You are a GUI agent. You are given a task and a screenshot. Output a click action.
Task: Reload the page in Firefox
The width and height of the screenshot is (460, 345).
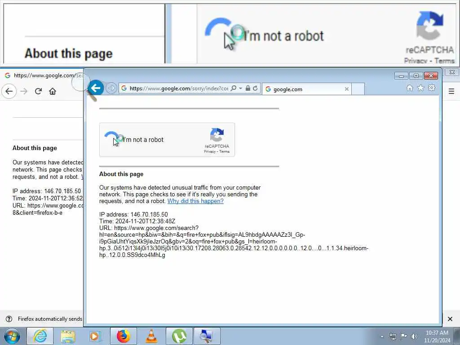click(x=38, y=91)
